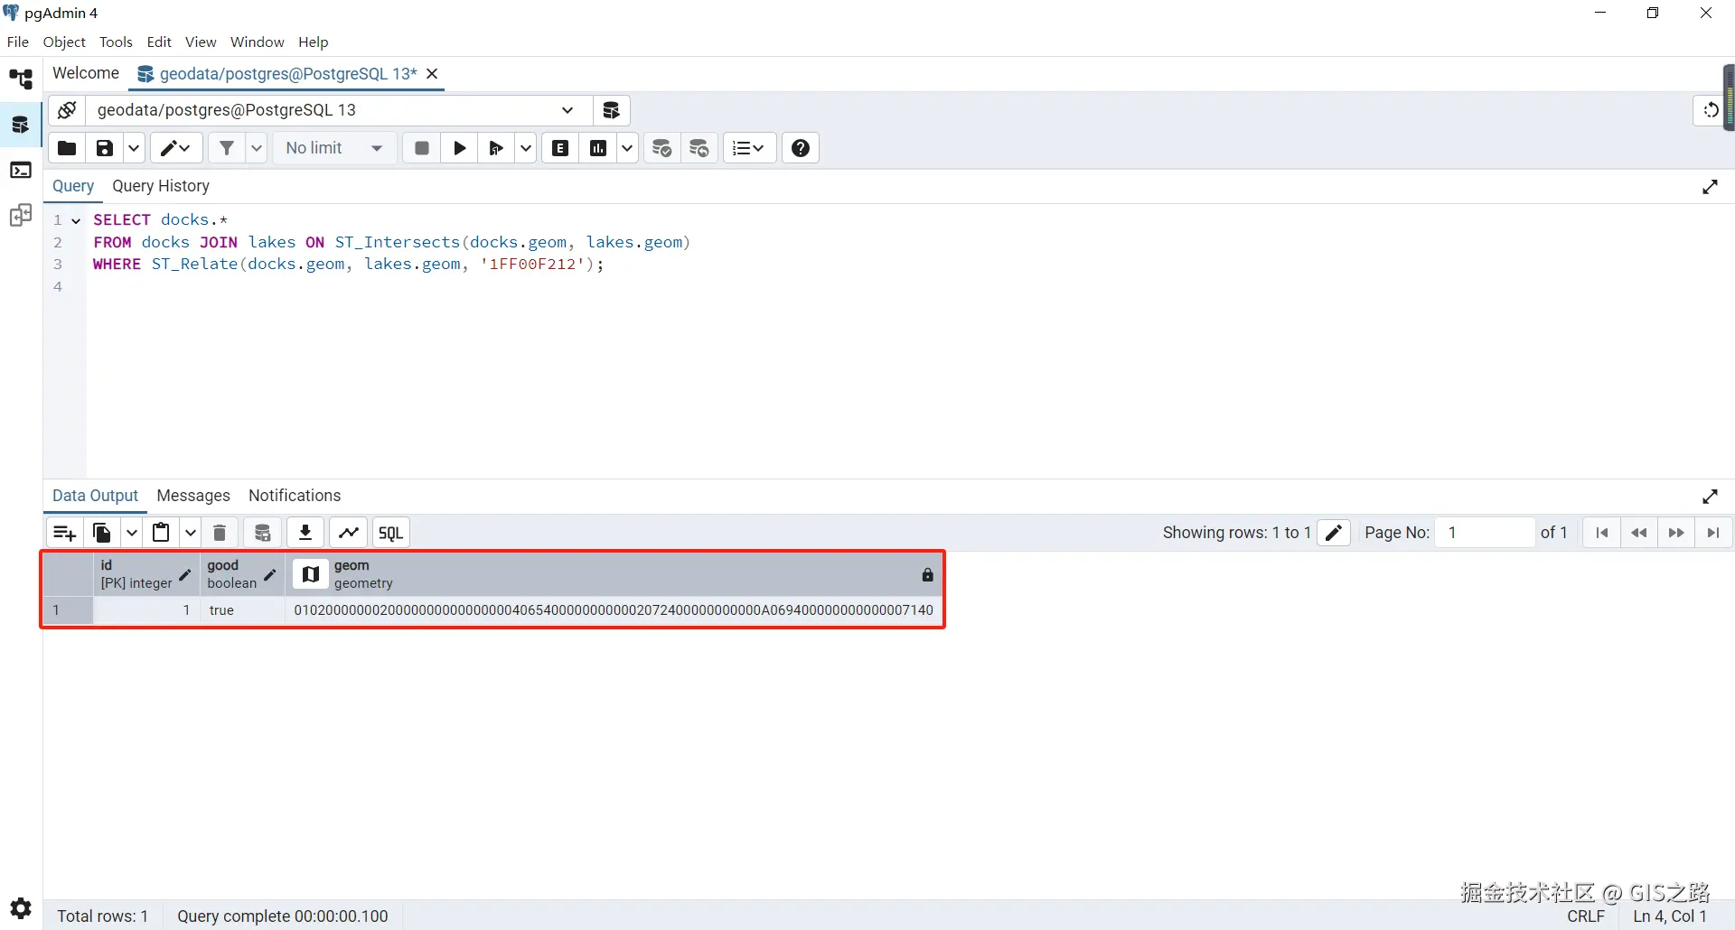Switch to the Messages tab

point(193,496)
